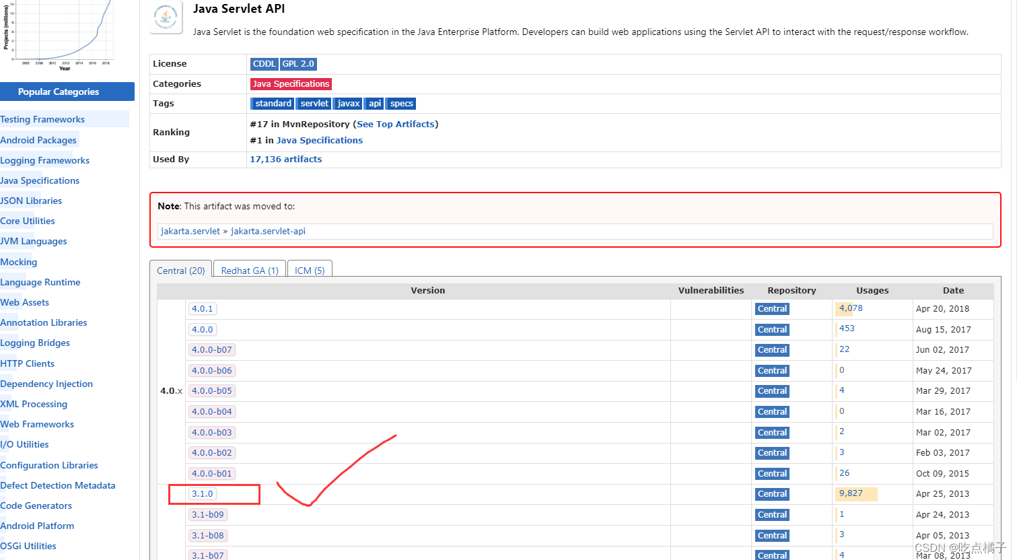Open version 4.0.0-b03

pyautogui.click(x=212, y=433)
